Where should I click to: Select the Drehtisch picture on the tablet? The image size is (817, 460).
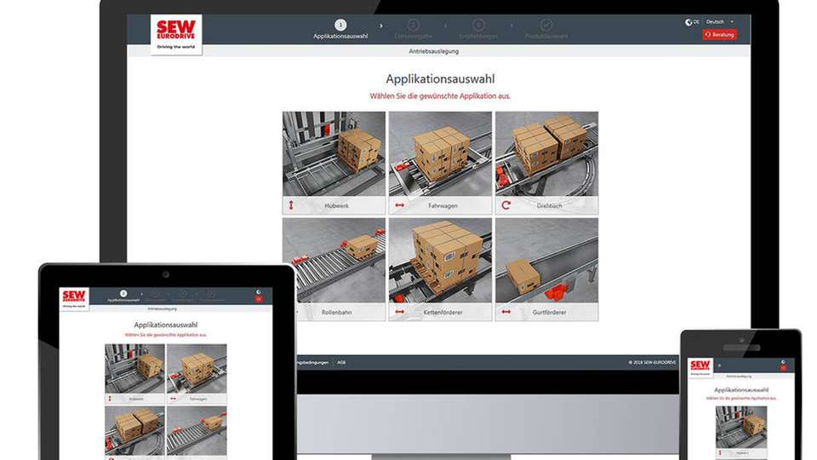[135, 431]
